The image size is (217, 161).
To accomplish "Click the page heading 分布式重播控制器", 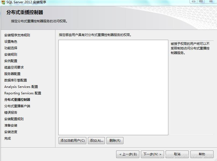I will tap(25, 12).
